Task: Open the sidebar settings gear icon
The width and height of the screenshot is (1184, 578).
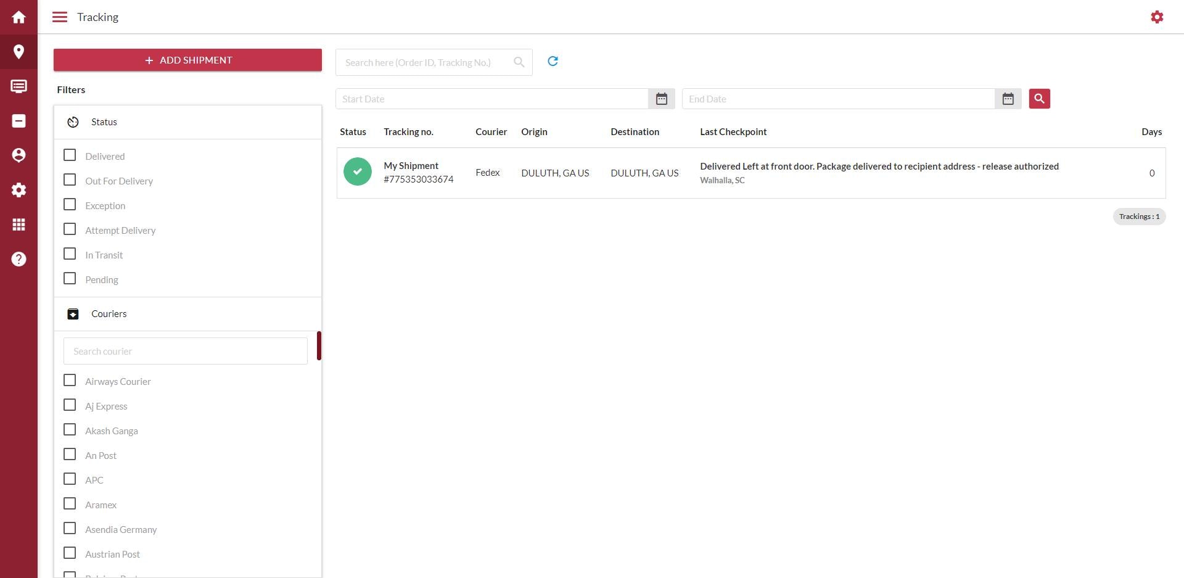Action: 18,190
